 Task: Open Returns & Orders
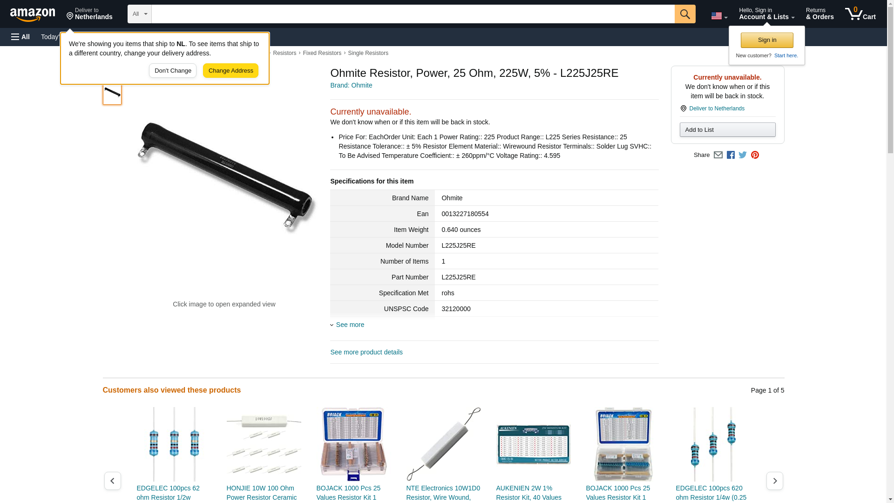(819, 14)
